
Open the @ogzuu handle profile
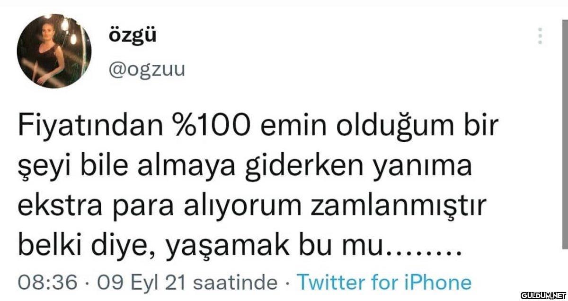pos(147,69)
